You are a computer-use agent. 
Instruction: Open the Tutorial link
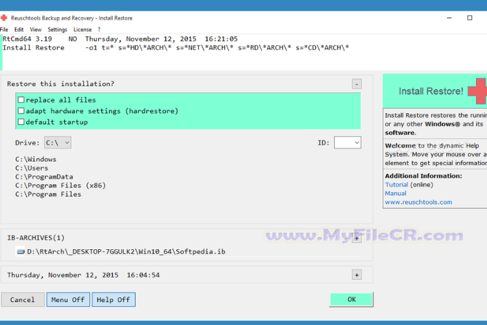(396, 185)
